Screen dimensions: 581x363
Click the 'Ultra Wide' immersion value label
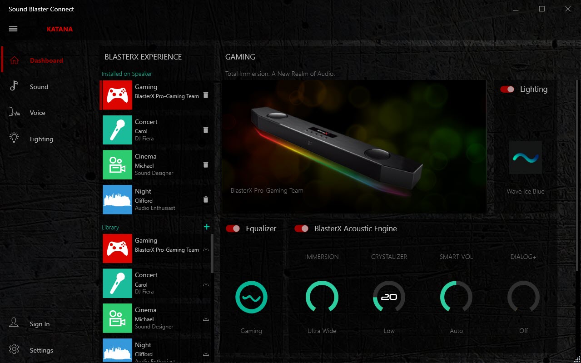(x=322, y=331)
